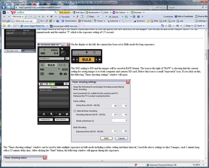Click the blue Help question mark icon
This screenshot has width=209, height=168.
click(x=138, y=17)
